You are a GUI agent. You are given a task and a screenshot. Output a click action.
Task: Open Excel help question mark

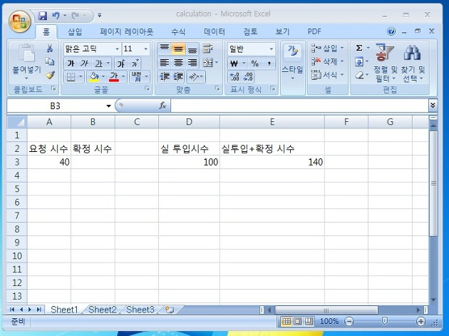[x=391, y=31]
